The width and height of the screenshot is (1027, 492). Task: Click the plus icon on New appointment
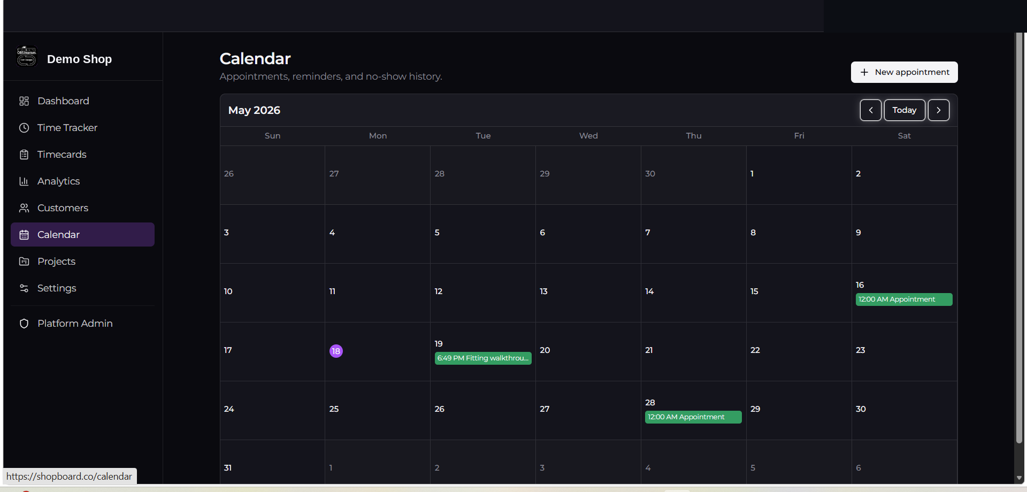[x=864, y=72]
